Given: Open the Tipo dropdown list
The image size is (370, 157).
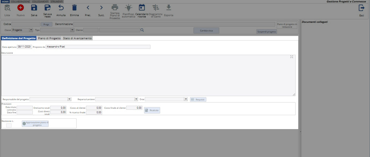Looking at the screenshot, I should coord(72,30).
